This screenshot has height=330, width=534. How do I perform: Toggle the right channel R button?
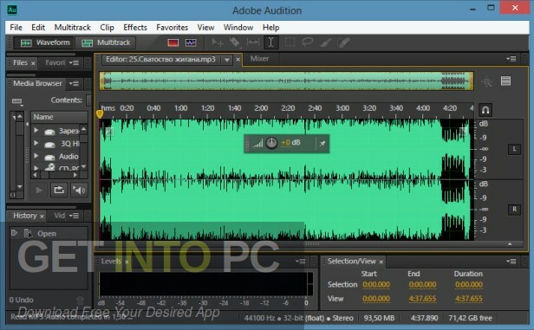(x=514, y=210)
